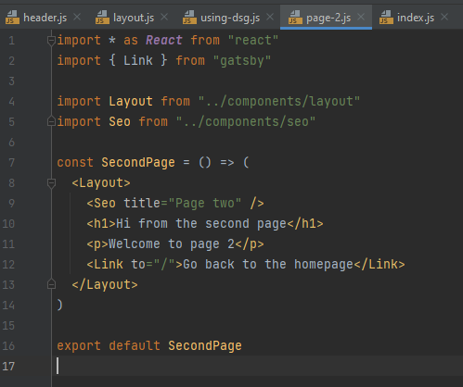Collapse the import block at line 1
Image resolution: width=463 pixels, height=387 pixels.
[51, 41]
